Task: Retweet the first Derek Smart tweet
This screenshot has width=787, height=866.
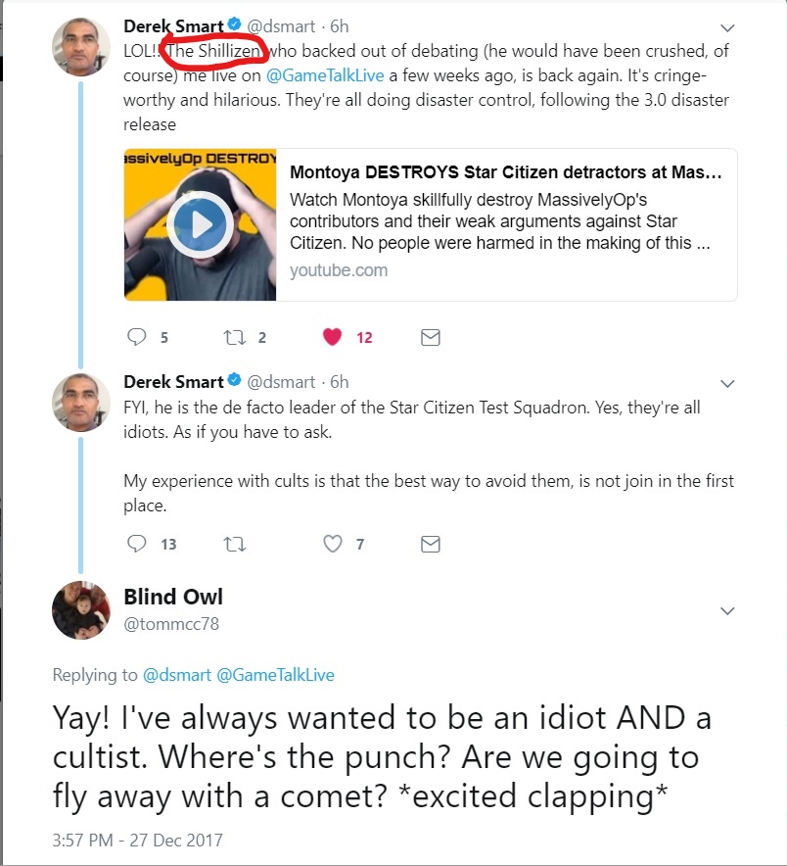Action: (234, 337)
